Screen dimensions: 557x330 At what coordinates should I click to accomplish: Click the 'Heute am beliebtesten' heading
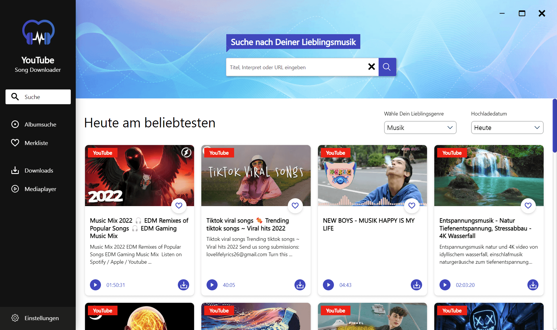150,123
